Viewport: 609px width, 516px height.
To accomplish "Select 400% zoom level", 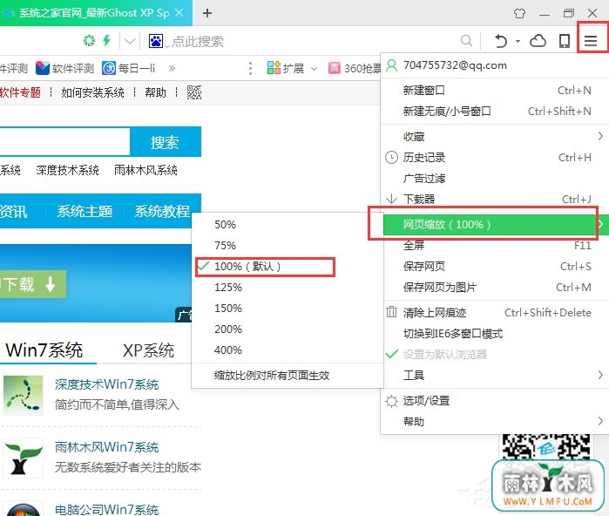I will point(288,350).
